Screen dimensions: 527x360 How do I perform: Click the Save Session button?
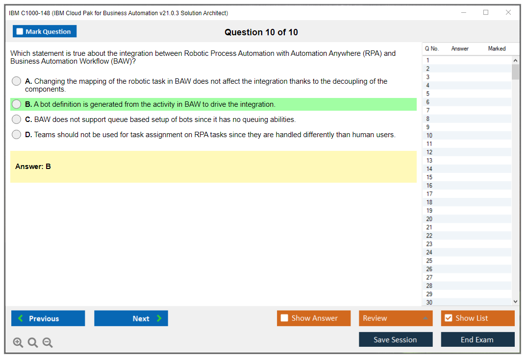(x=395, y=339)
